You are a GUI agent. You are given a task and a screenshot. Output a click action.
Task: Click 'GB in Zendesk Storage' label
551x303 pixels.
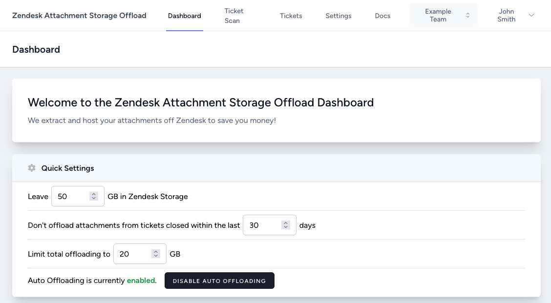tap(148, 197)
